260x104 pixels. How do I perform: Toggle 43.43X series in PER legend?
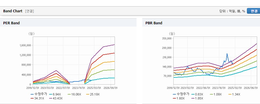coord(56,98)
